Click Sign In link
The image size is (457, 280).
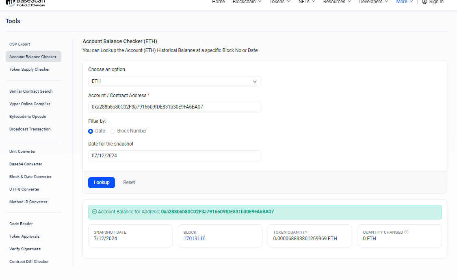pos(436,2)
